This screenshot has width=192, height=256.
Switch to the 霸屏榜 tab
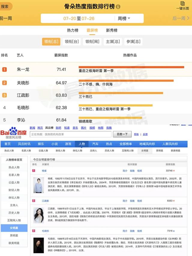click(x=92, y=30)
